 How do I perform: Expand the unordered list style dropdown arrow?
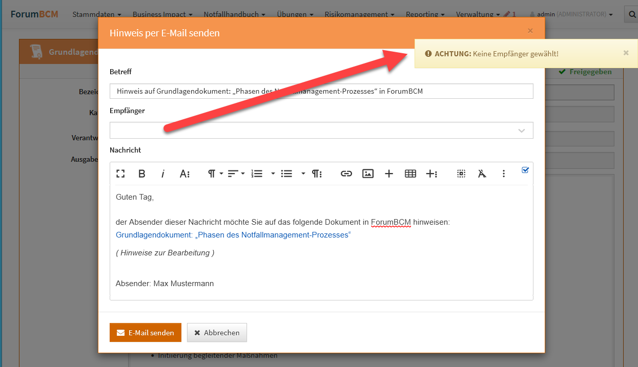303,174
